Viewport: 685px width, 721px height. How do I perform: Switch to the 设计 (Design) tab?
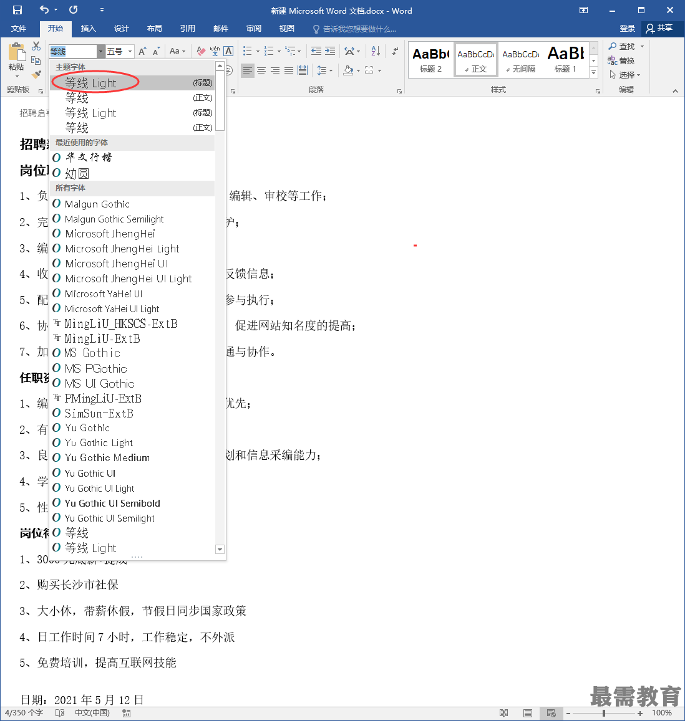click(x=122, y=29)
